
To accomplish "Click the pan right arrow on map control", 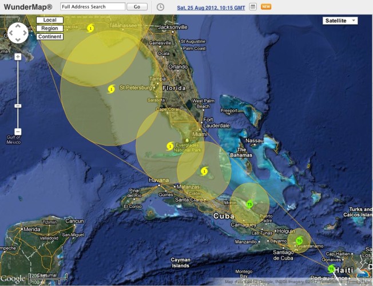I will tap(25, 33).
